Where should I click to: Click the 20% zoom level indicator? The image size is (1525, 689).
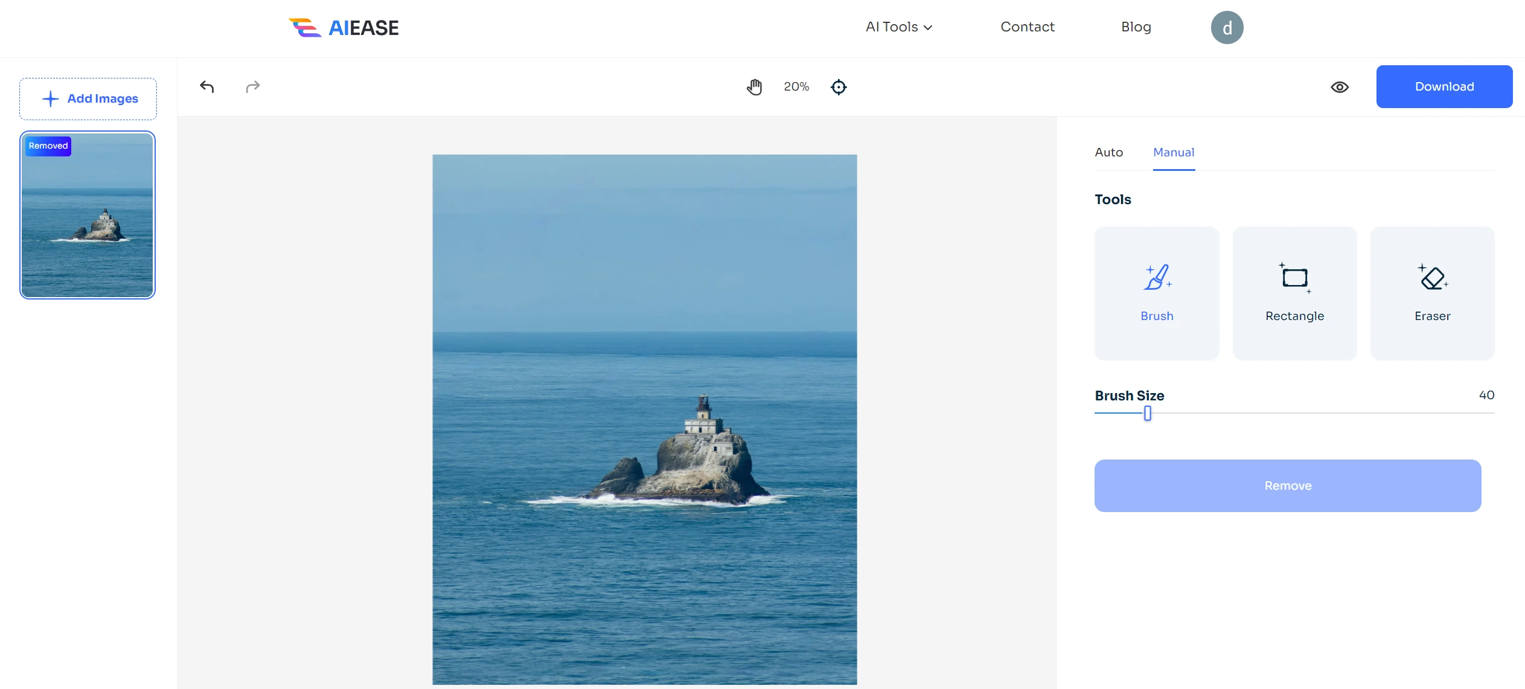[x=796, y=87]
